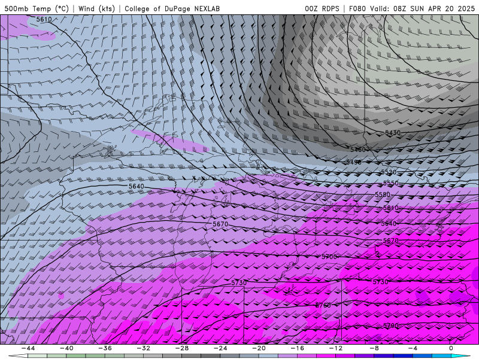Click the "500mb Temp (°C)" title text
The image size is (479, 359).
pyautogui.click(x=37, y=8)
